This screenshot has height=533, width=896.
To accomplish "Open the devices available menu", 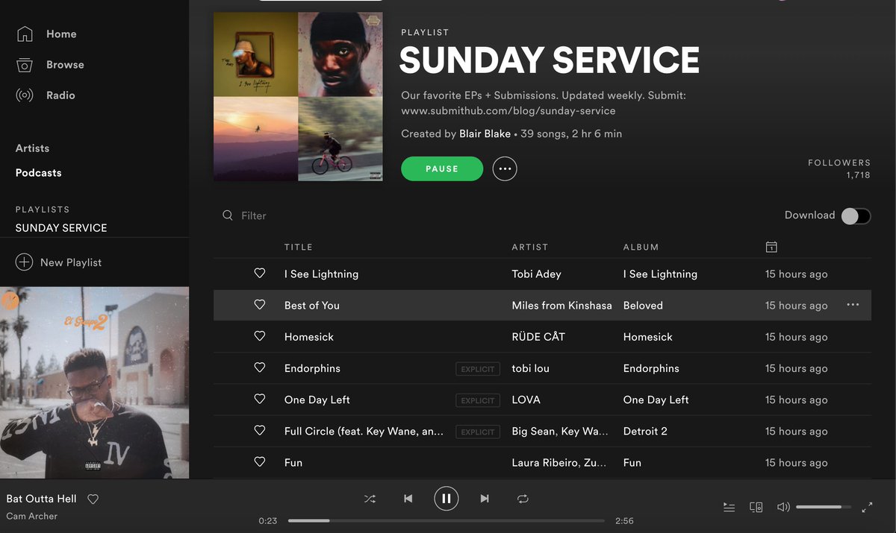I will click(756, 507).
